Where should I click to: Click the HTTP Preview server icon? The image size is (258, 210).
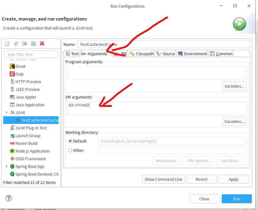click(12, 82)
